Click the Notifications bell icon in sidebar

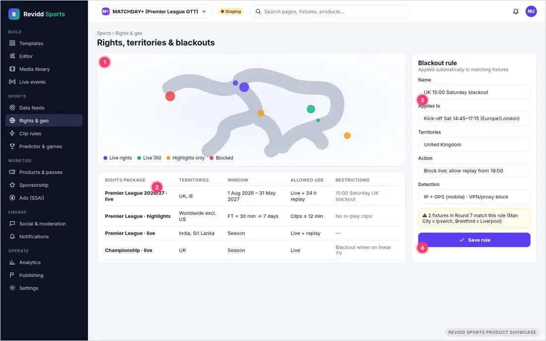tap(12, 236)
